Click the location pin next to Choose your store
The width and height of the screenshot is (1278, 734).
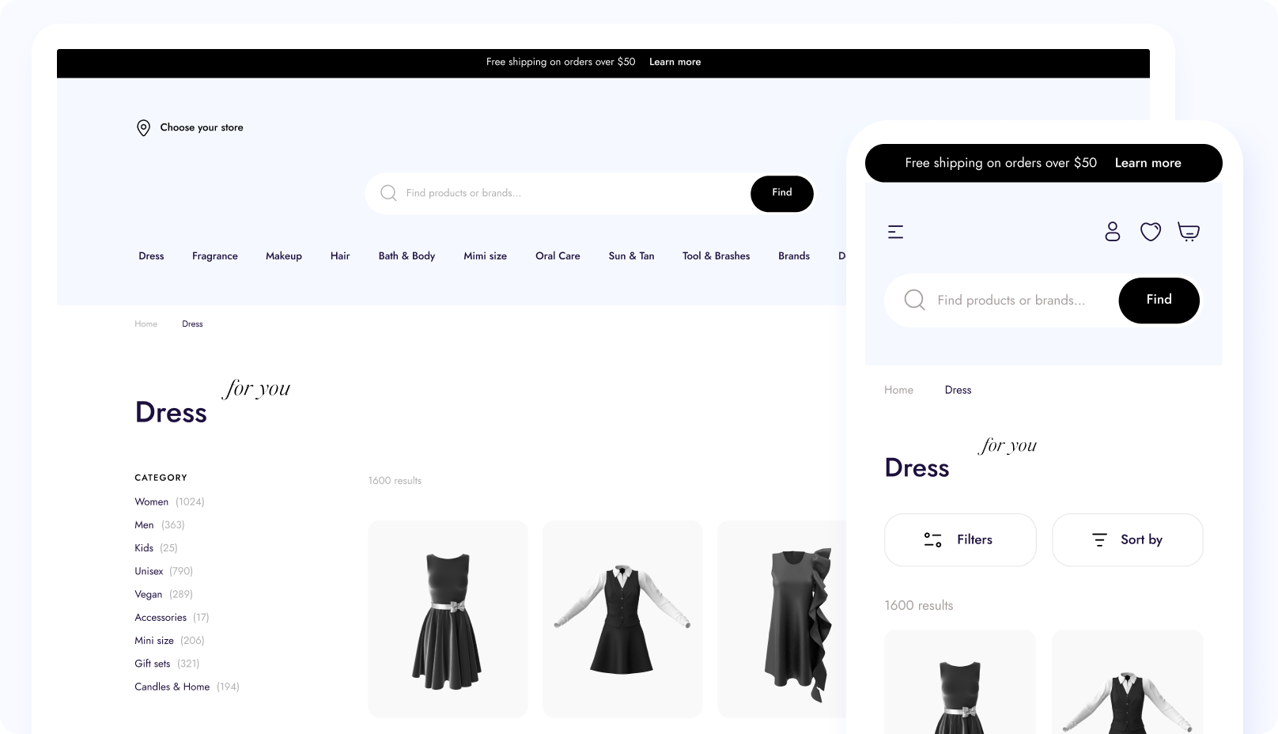pos(143,127)
